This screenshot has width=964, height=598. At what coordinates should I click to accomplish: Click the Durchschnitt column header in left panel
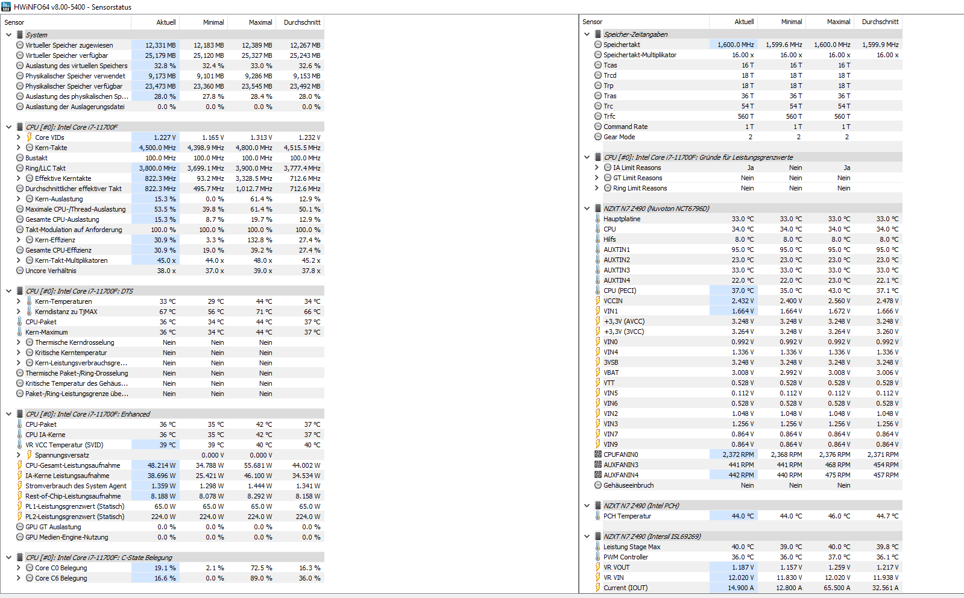(300, 22)
